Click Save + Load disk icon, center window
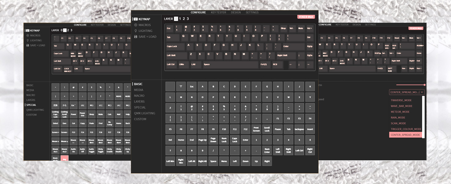Screen dimensions: 451x184 [136, 36]
